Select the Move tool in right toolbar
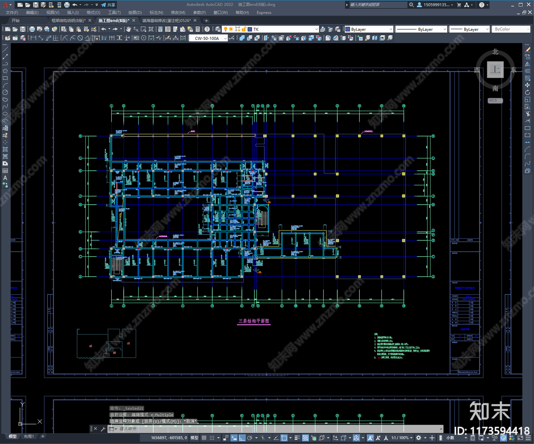The width and height of the screenshot is (534, 444). [x=527, y=85]
